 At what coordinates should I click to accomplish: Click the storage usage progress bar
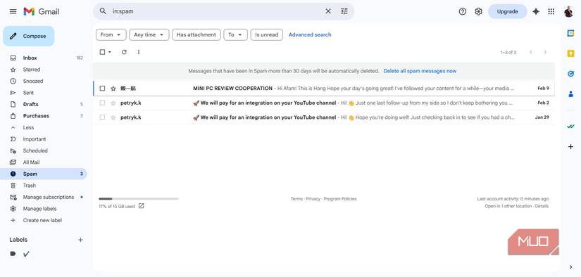point(139,199)
